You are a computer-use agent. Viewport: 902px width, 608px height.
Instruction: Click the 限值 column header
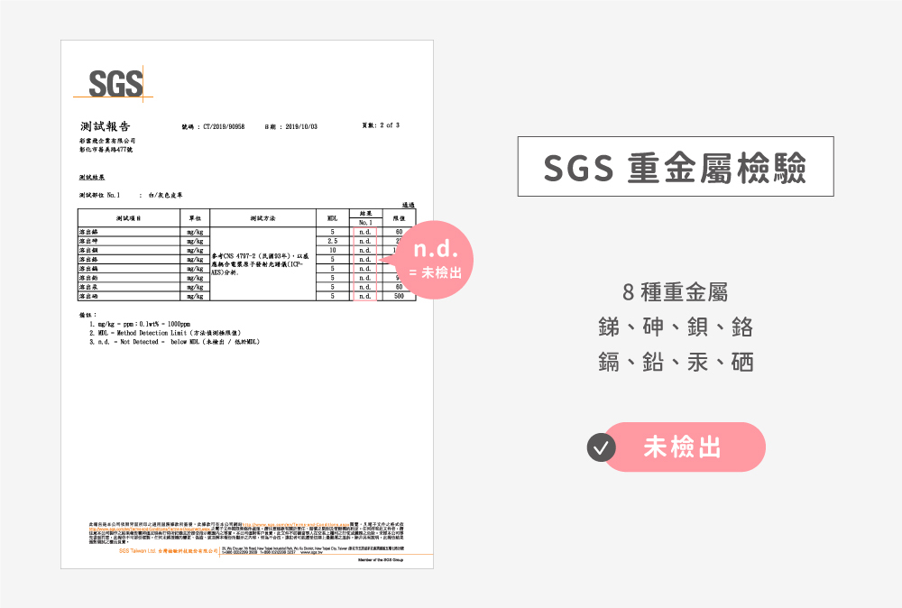(400, 218)
